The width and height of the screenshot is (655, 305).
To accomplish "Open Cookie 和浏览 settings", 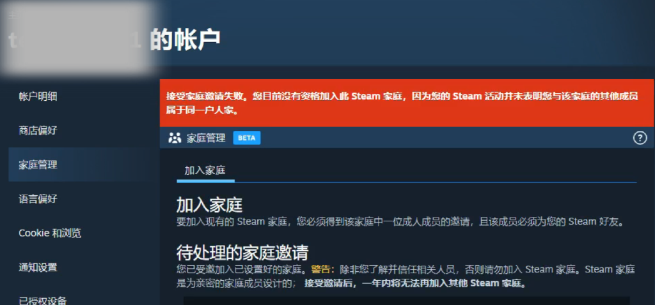I will point(50,233).
